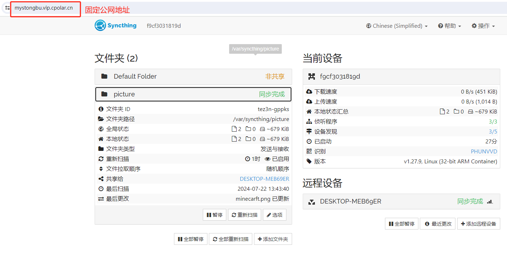Click the device identicon beside f9cf3031819d
The image size is (507, 258).
pyautogui.click(x=312, y=77)
